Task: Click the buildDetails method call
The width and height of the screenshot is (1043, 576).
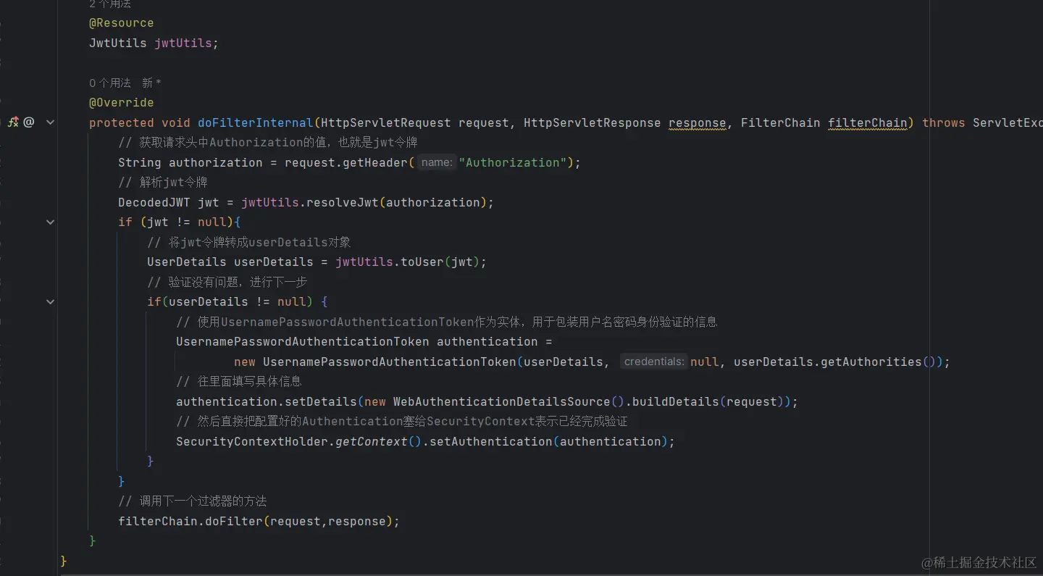Action: [x=676, y=401]
